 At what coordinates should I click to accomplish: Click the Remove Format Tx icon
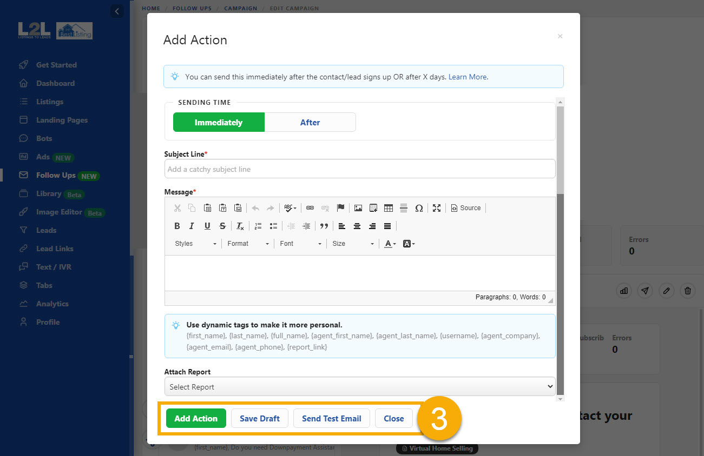pyautogui.click(x=240, y=226)
